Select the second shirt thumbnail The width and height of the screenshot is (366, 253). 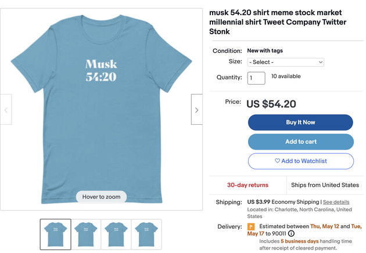pyautogui.click(x=85, y=234)
